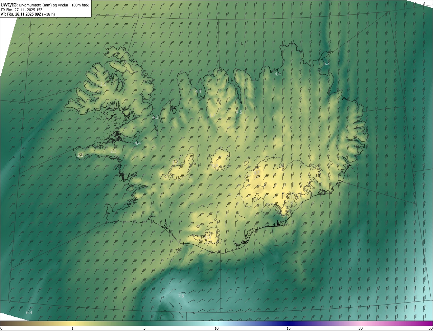This screenshot has height=331, width=433.
Task: Click the 2.2 value at Snæfellsnes western tip
Action: [80, 155]
